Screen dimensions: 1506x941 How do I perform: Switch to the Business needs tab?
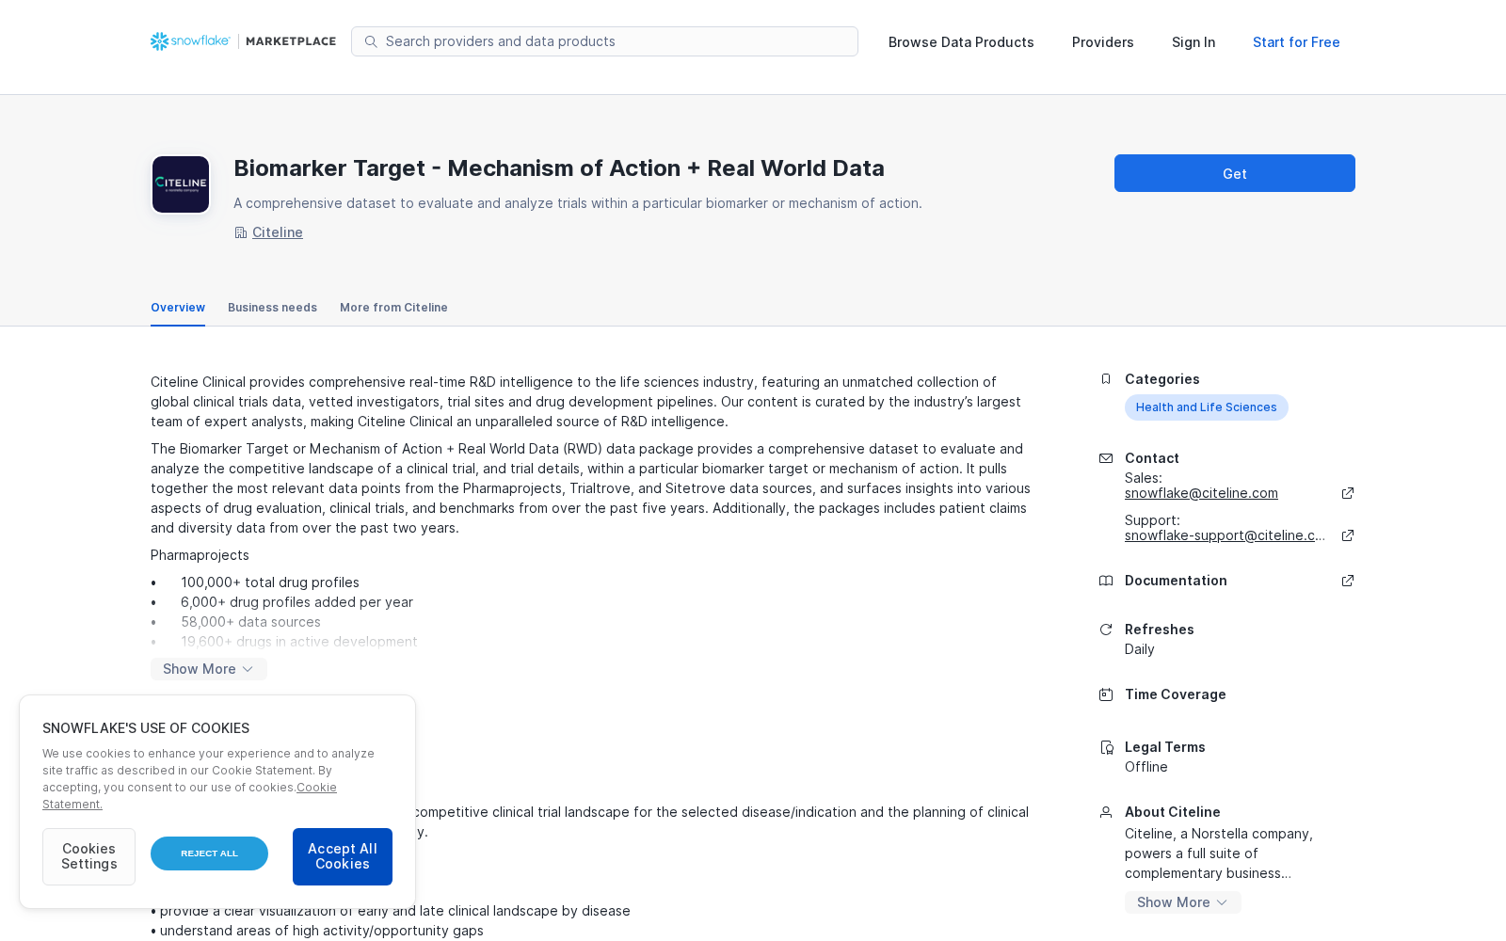click(272, 308)
